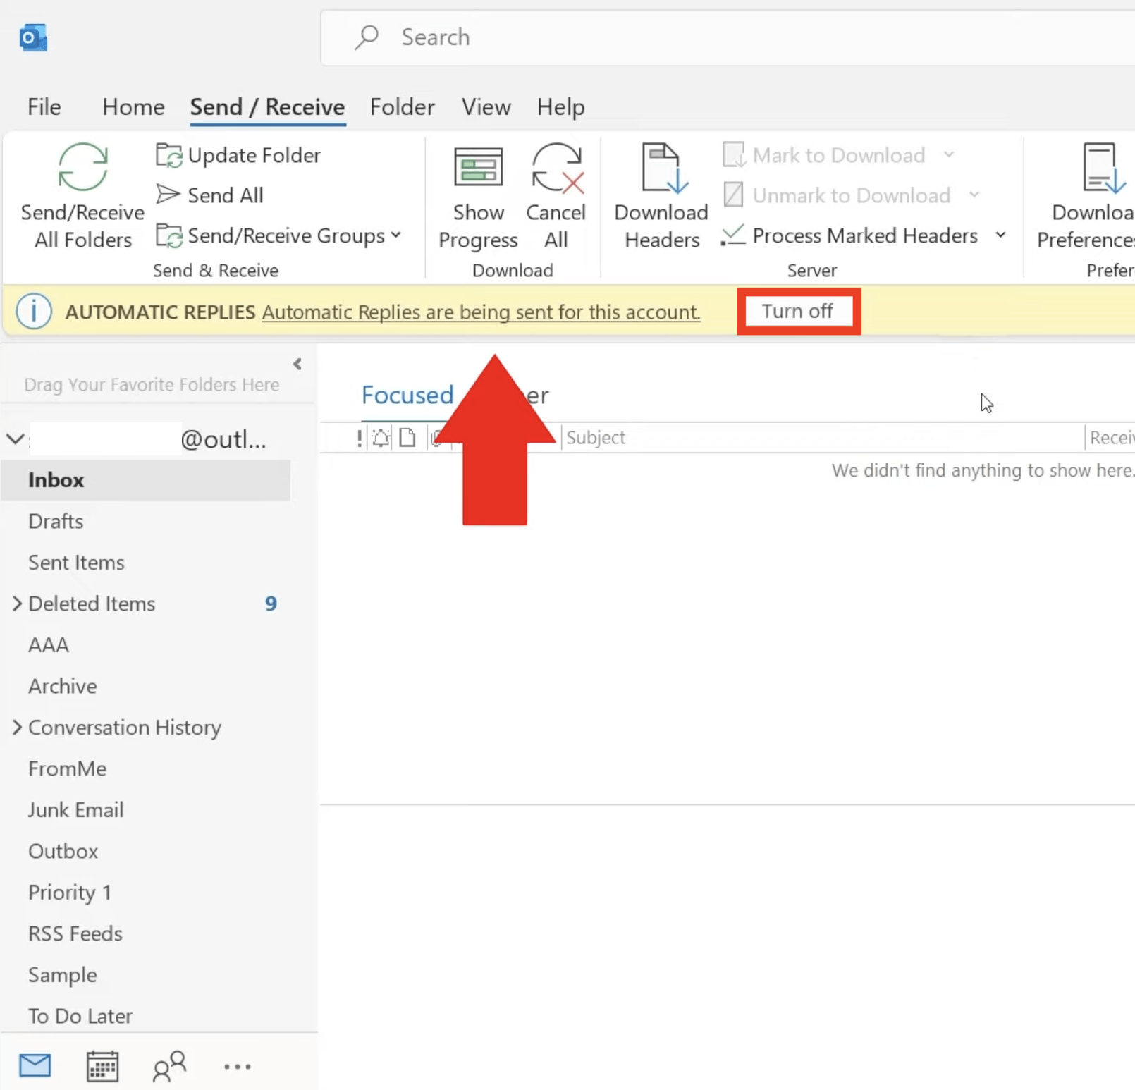The image size is (1135, 1090).
Task: Open the Archive folder
Action: tap(63, 686)
